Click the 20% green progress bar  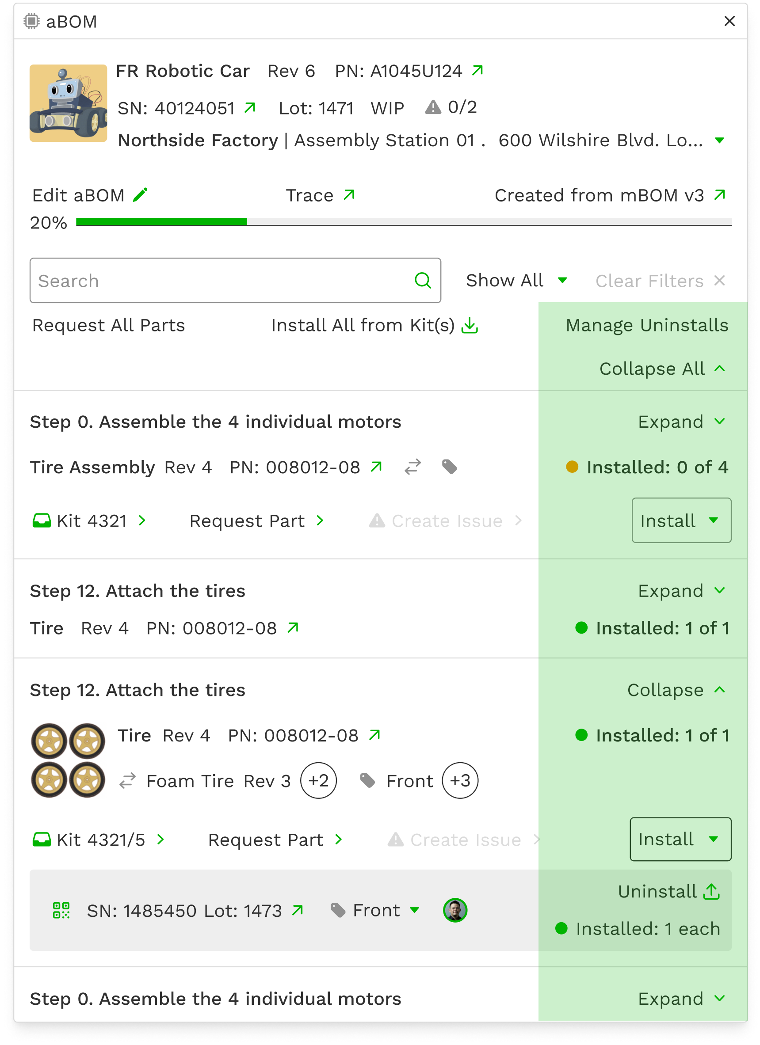161,222
